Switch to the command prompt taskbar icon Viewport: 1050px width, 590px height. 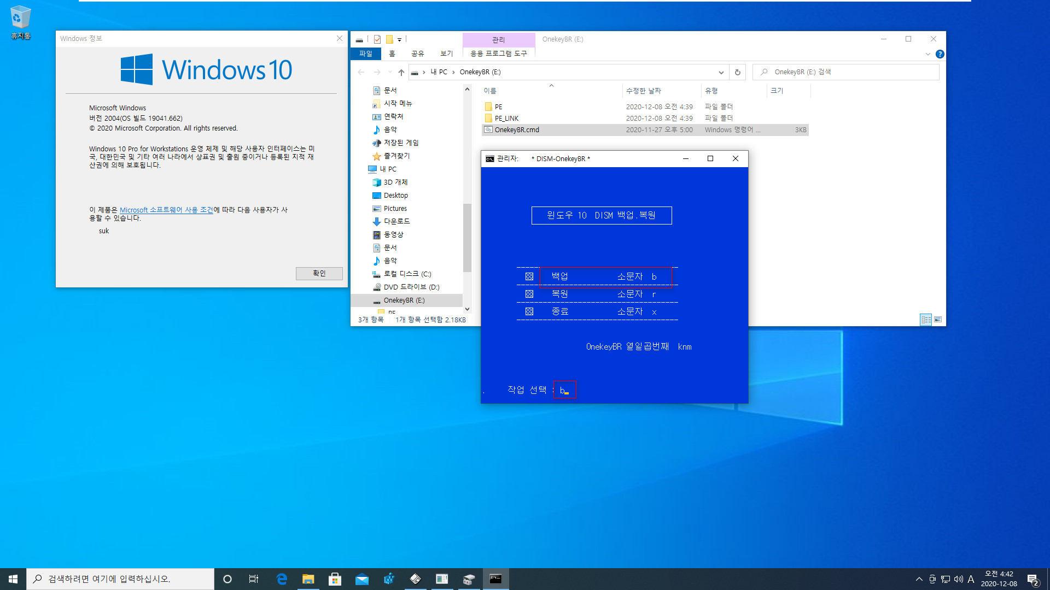(x=495, y=579)
